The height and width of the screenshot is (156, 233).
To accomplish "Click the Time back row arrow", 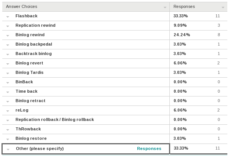I will [8, 92].
